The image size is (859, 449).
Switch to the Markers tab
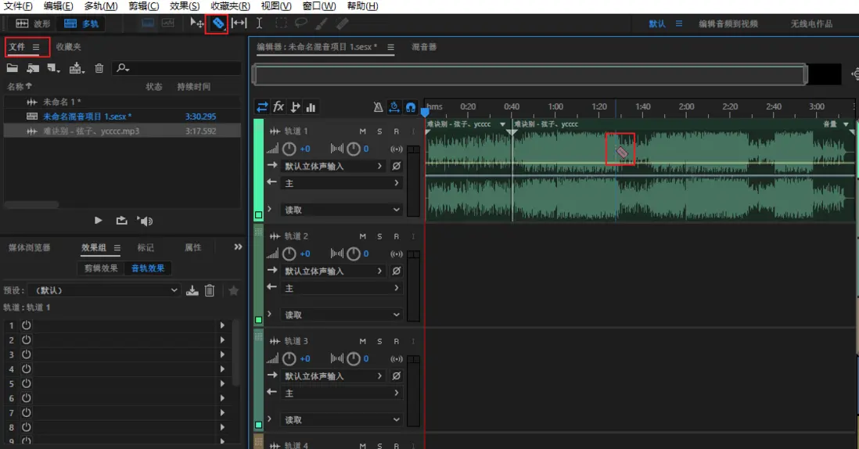(x=146, y=247)
